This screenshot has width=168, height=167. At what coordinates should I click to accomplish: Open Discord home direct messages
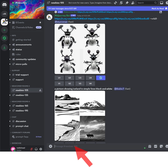4,5
